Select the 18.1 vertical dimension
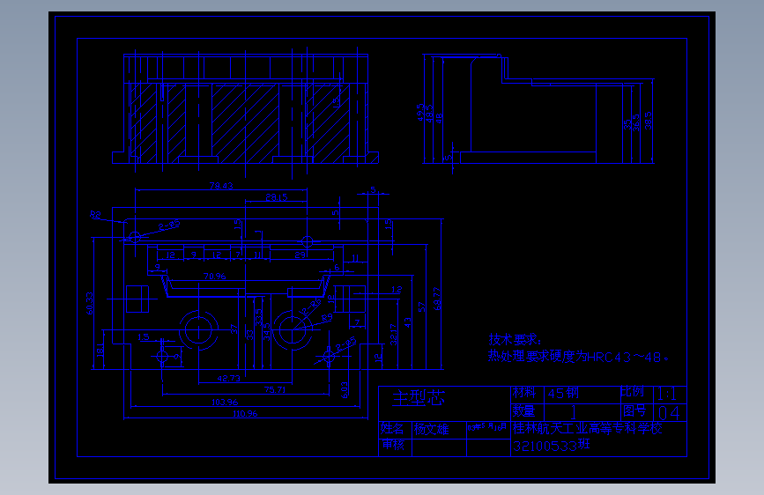 click(x=100, y=350)
